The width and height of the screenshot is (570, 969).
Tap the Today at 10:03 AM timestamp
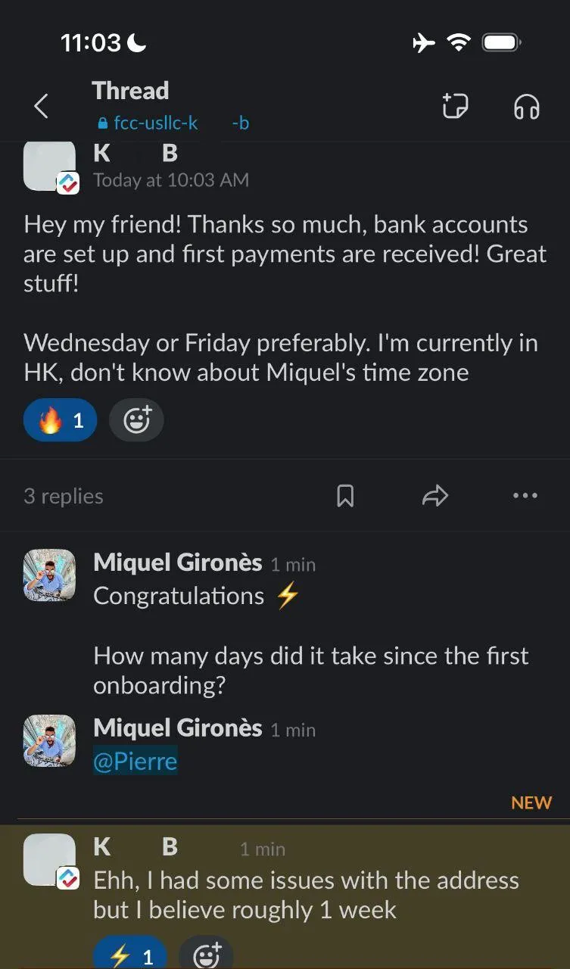[x=171, y=180]
